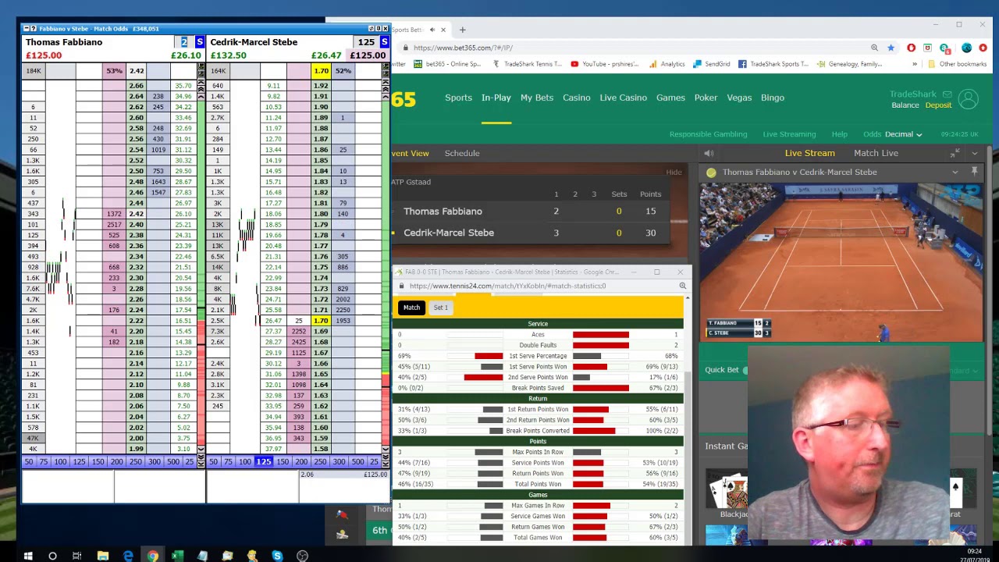This screenshot has width=999, height=562.
Task: Select the 300 stake on Stebe ladder
Action: 339,462
